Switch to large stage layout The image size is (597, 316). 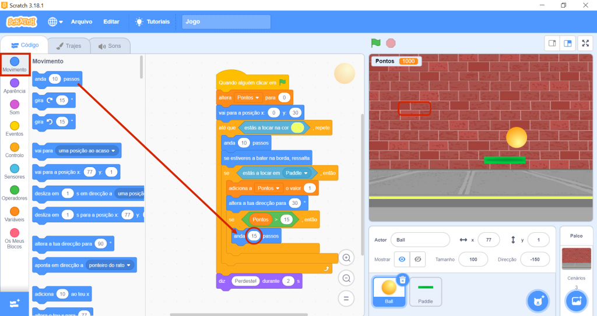tap(568, 43)
